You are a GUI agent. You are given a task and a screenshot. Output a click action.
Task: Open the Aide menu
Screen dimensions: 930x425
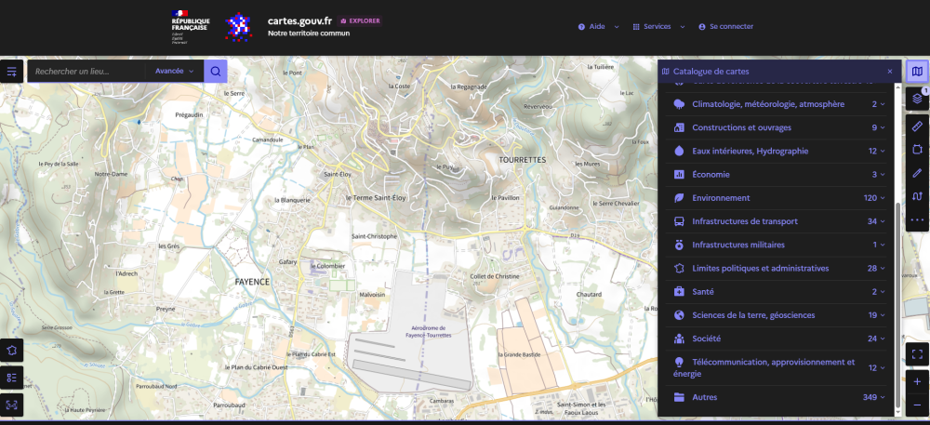598,27
